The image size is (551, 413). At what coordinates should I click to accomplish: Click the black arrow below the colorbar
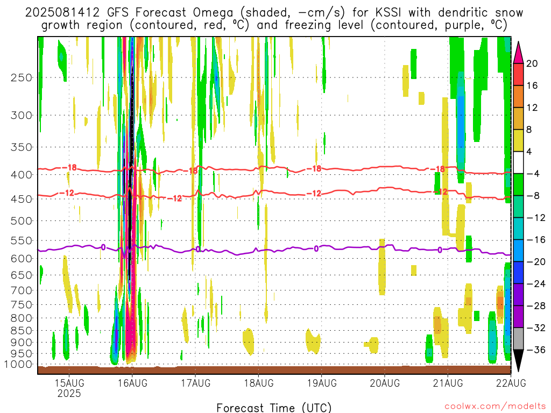point(518,361)
